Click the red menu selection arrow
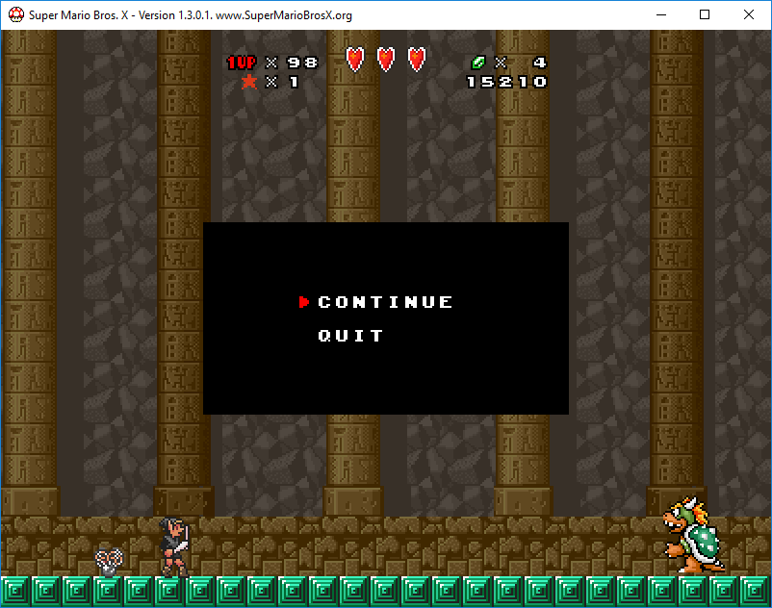Screen dimensions: 772x608 [x=304, y=301]
